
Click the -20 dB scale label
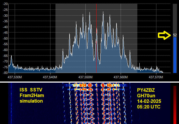5,4
